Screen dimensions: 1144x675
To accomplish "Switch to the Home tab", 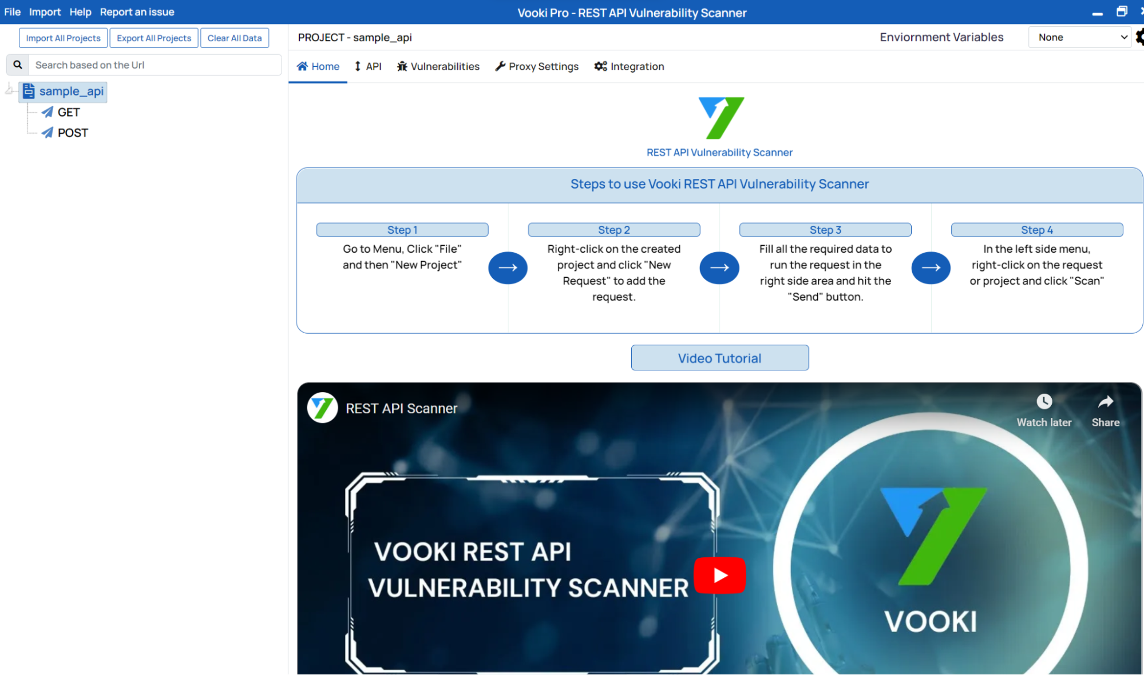I will (x=318, y=66).
